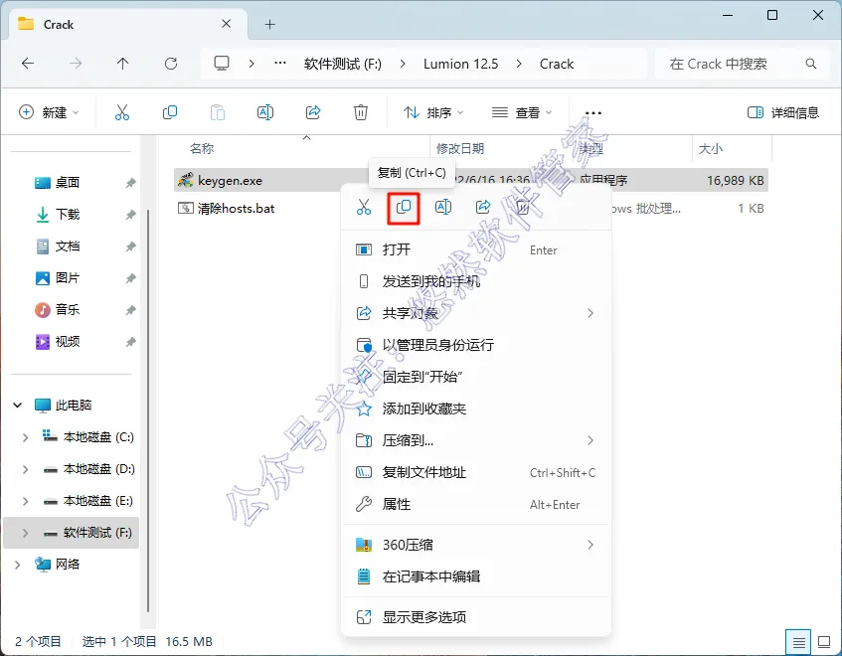Viewport: 842px width, 656px height.
Task: Click pin icon next to 图片
Action: tap(130, 278)
